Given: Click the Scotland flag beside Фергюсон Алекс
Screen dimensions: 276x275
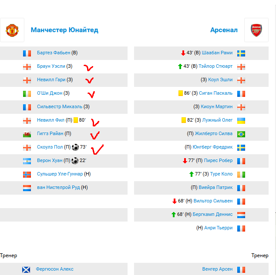Looking at the screenshot, I should point(26,269).
